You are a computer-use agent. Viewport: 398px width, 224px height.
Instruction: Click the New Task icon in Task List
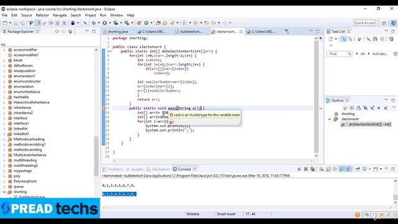[x=331, y=39]
